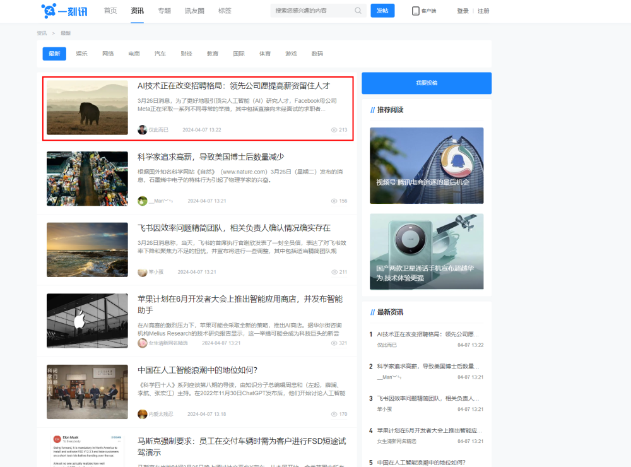The width and height of the screenshot is (631, 467).
Task: Click author avatar next to 羊小蛋
Action: click(x=142, y=272)
